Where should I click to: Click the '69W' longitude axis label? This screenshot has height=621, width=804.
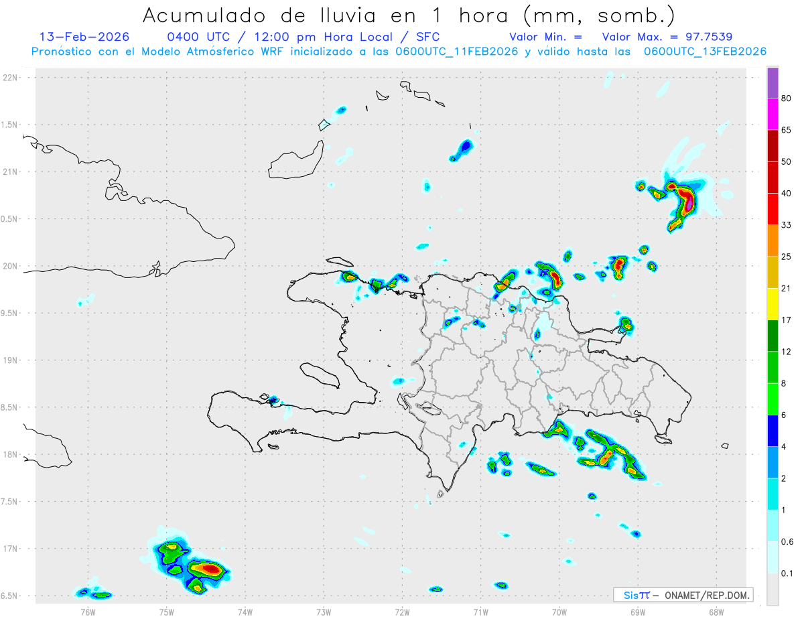pyautogui.click(x=638, y=612)
